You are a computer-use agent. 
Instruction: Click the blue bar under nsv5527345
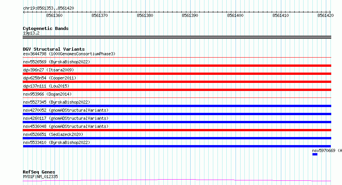click(177, 106)
